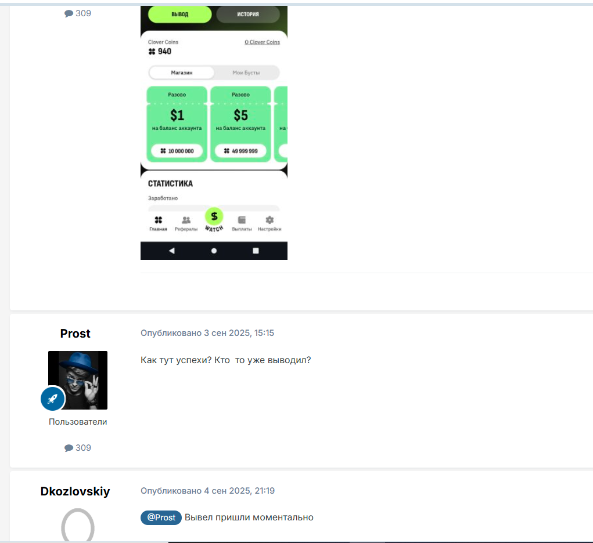The width and height of the screenshot is (593, 543).
Task: Toggle to the Магазин segment
Action: (182, 73)
